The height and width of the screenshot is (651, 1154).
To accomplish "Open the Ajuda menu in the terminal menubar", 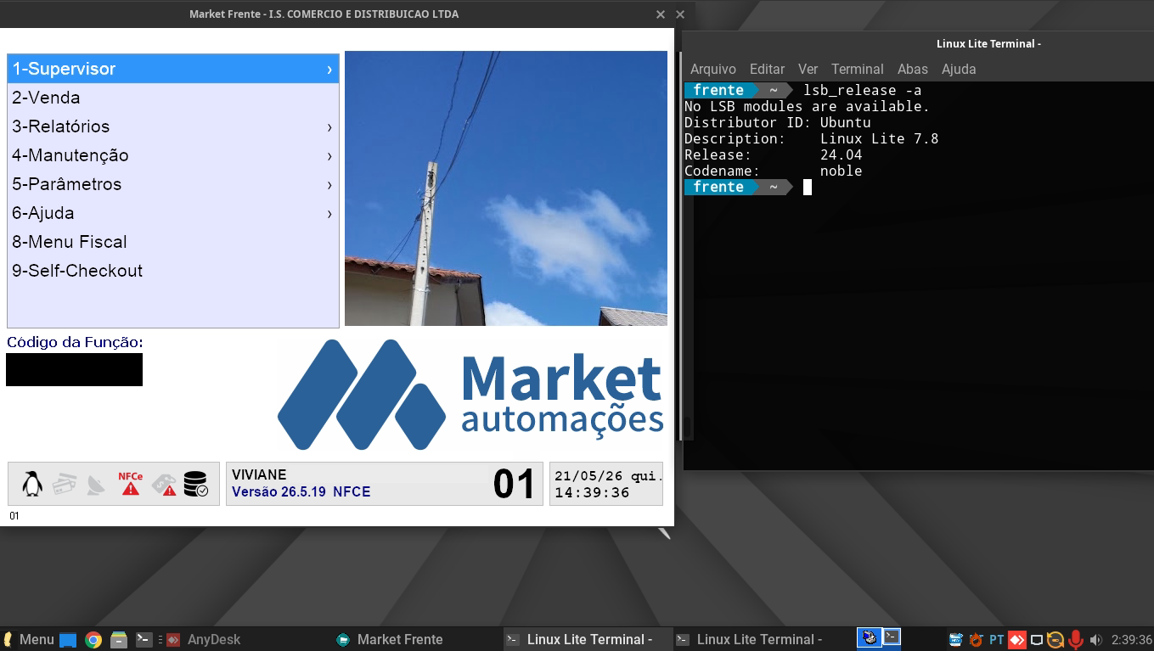I will (959, 70).
